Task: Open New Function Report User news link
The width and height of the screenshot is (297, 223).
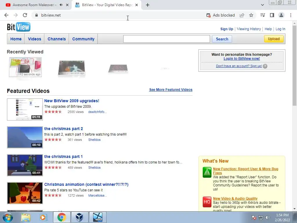Action: pyautogui.click(x=245, y=171)
